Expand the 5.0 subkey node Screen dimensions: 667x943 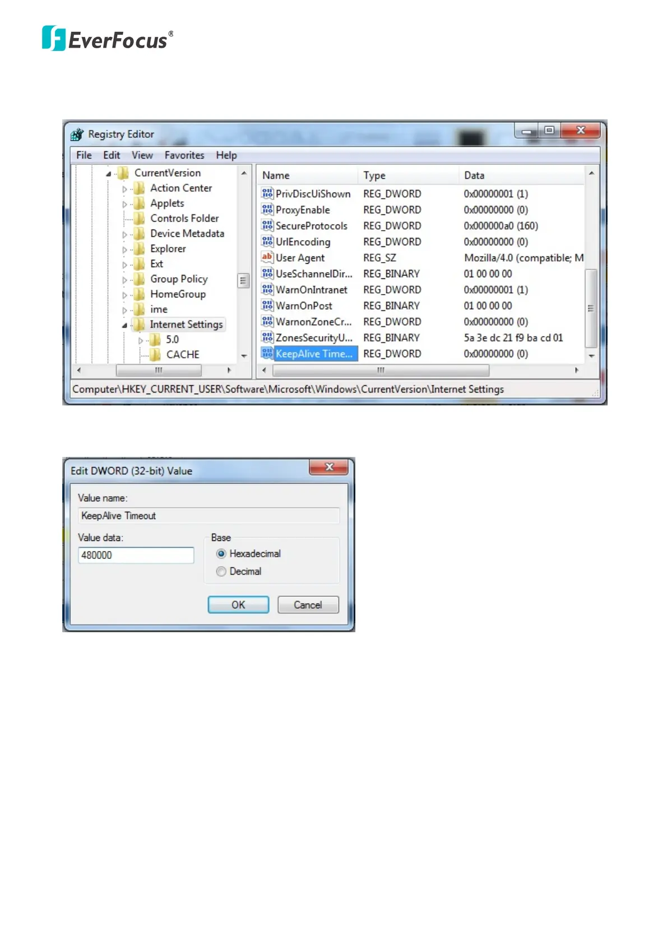[x=141, y=340]
